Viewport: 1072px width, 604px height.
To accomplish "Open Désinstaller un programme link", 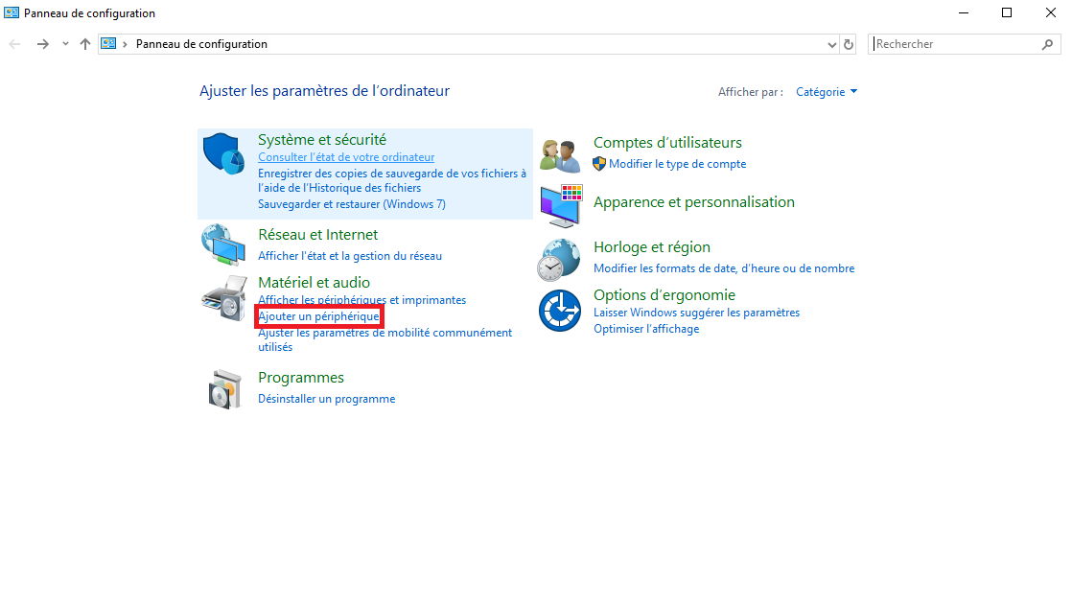I will coord(326,399).
